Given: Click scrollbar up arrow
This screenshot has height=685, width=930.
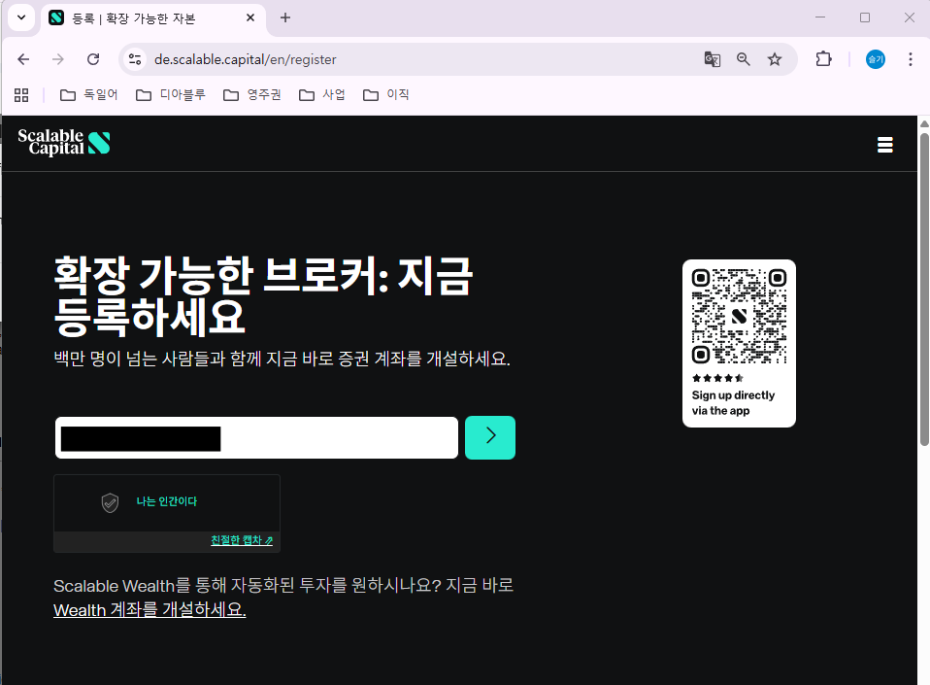Looking at the screenshot, I should (x=924, y=123).
